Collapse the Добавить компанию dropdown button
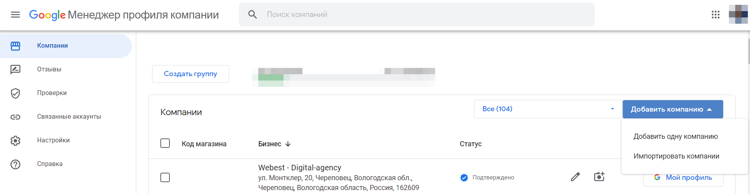 (673, 109)
